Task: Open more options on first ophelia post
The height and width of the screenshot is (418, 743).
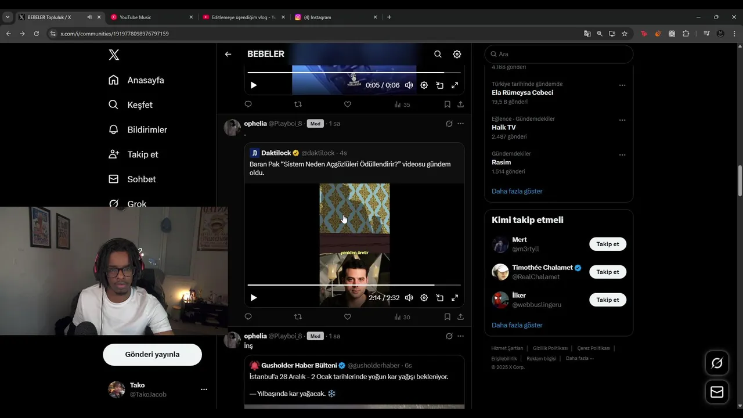Action: pyautogui.click(x=460, y=124)
